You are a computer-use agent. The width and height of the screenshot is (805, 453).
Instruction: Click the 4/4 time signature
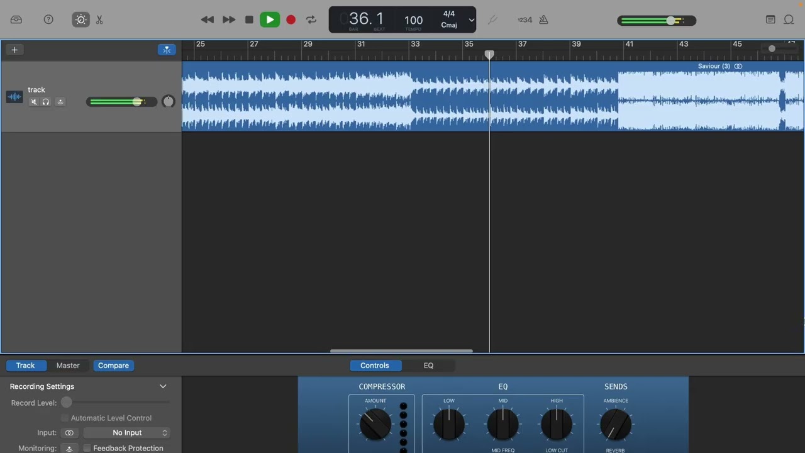[x=449, y=14]
